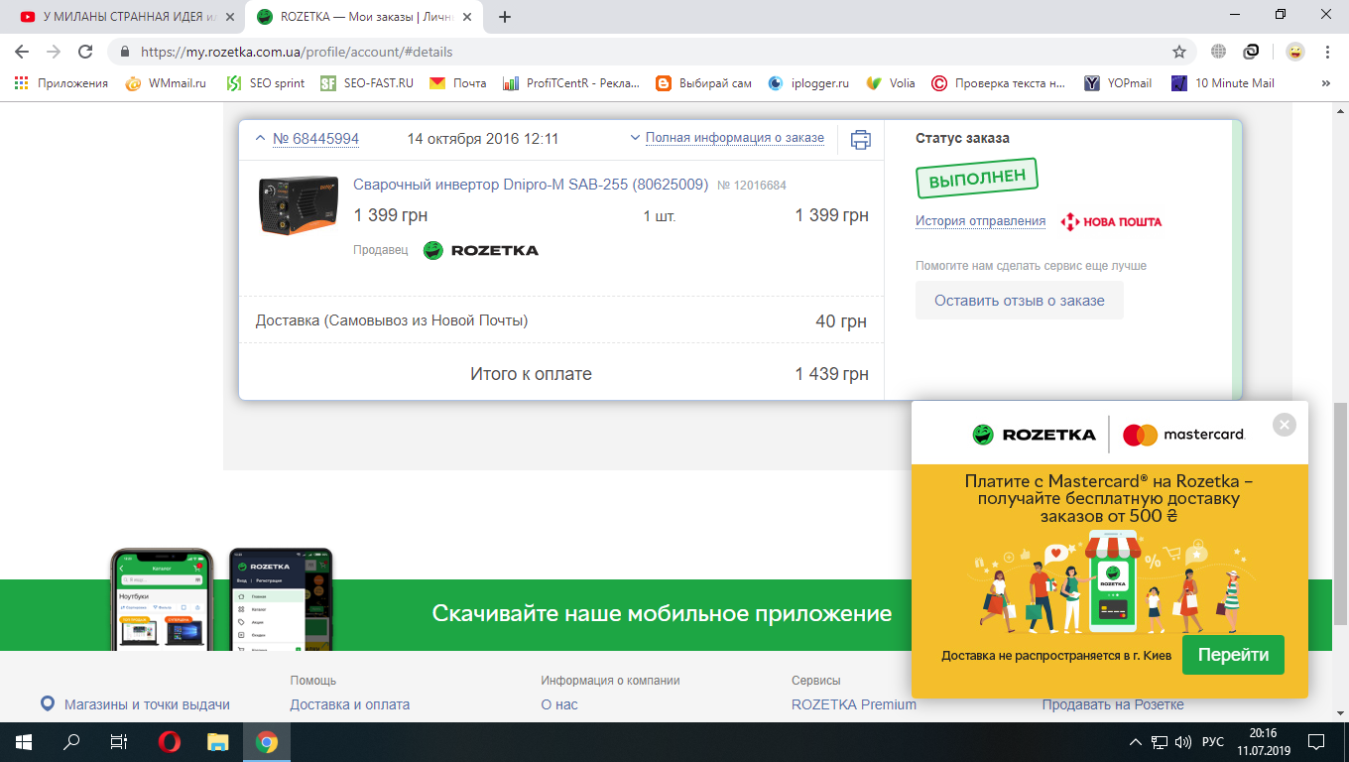Click the Нова Пошта logo

pyautogui.click(x=1111, y=221)
